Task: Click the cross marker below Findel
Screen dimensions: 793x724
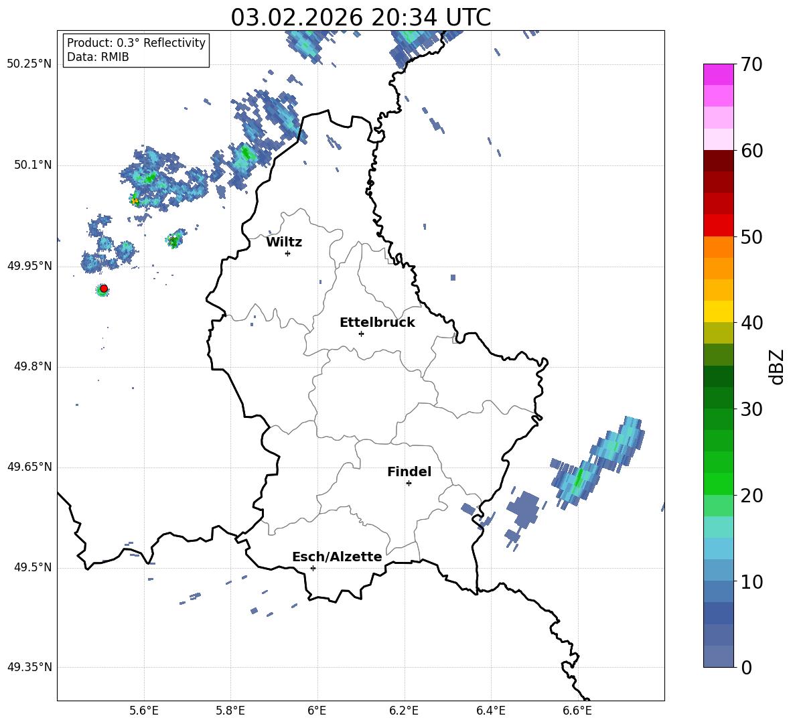Action: point(409,484)
